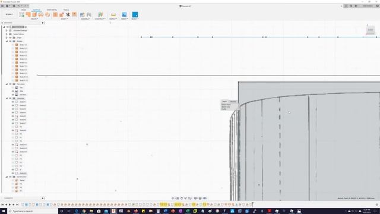Image resolution: width=380 pixels, height=214 pixels.
Task: Click the second Modify group tool icon
Action: pos(62,14)
